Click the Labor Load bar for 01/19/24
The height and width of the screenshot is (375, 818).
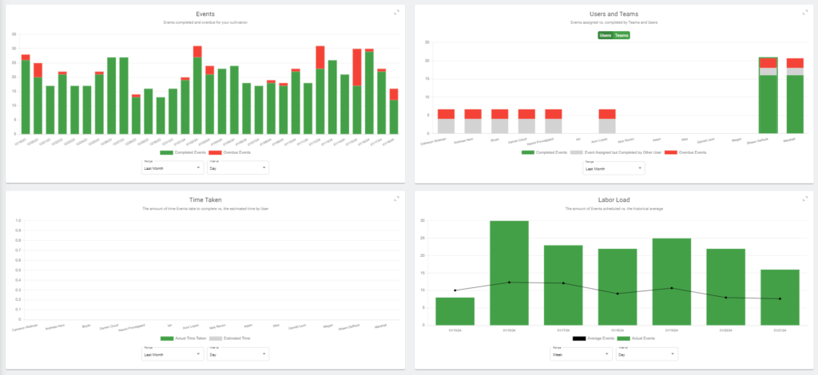pos(671,282)
